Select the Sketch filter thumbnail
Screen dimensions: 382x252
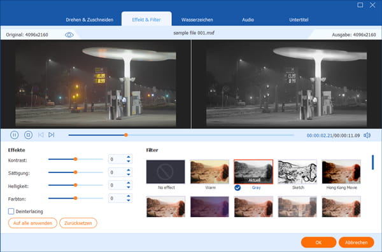(x=297, y=172)
